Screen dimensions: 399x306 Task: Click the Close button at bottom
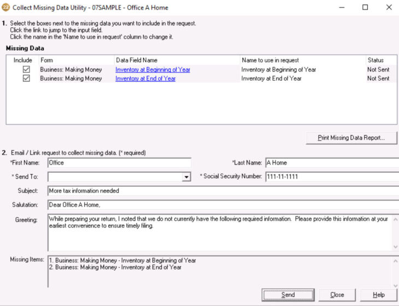coord(337,295)
